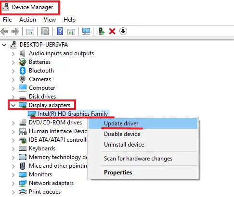Click the Keyboards category icon

click(23, 148)
